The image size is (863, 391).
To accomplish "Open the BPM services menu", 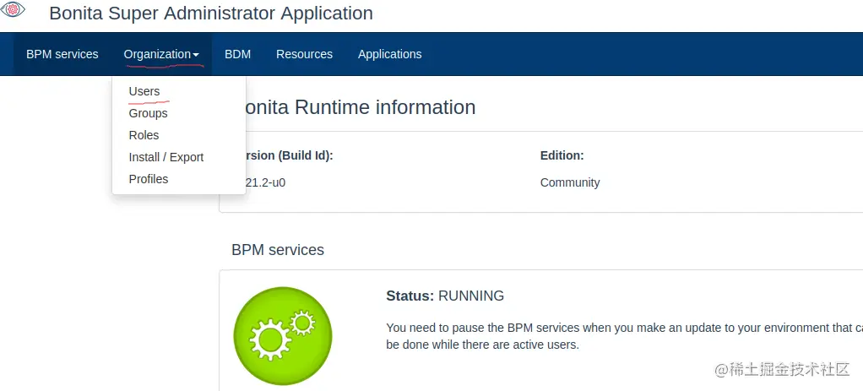I will click(x=62, y=54).
